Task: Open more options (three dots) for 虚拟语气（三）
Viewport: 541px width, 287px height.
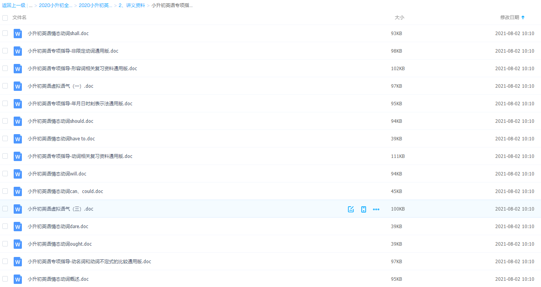Action: tap(376, 209)
